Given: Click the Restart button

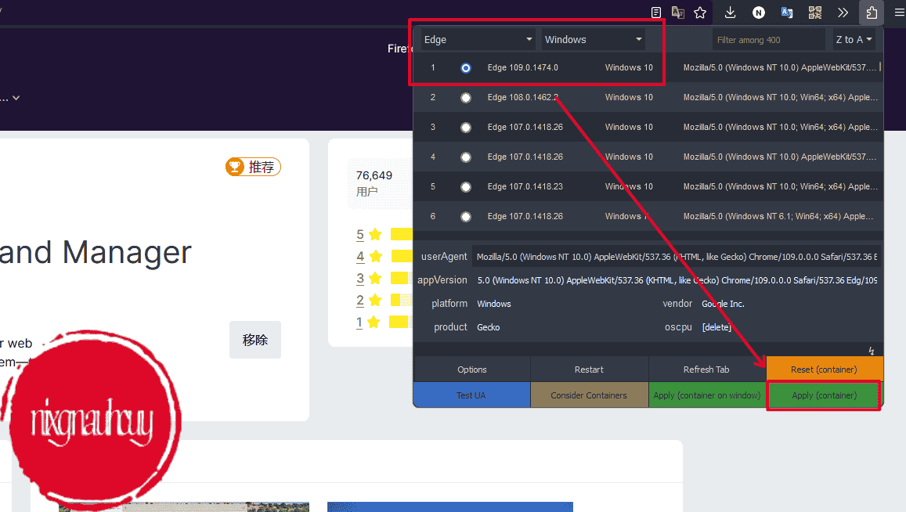Looking at the screenshot, I should coord(589,370).
